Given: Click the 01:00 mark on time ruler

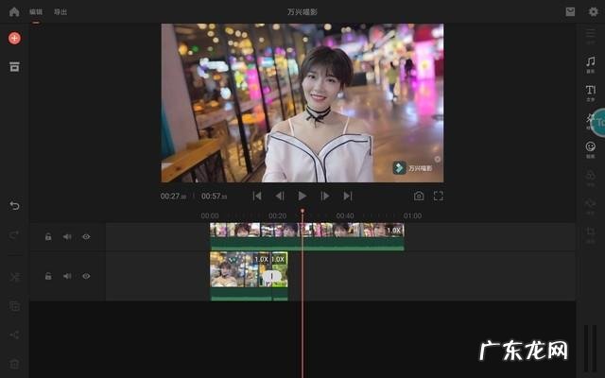Looking at the screenshot, I should tap(412, 215).
